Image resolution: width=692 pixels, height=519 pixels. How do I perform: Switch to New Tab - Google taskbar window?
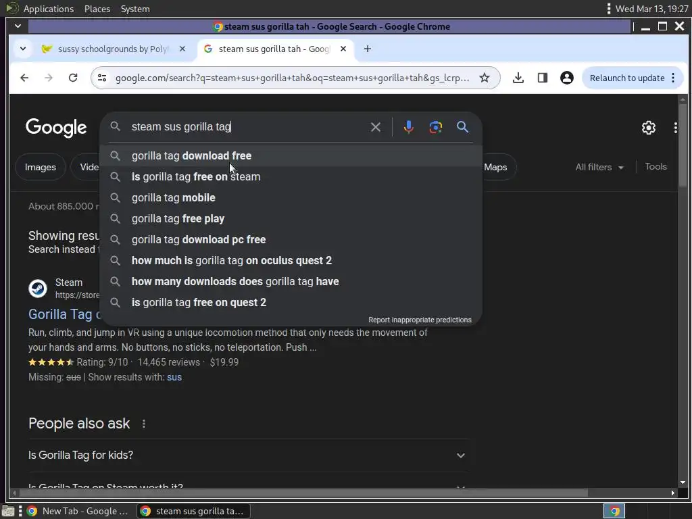tap(78, 511)
